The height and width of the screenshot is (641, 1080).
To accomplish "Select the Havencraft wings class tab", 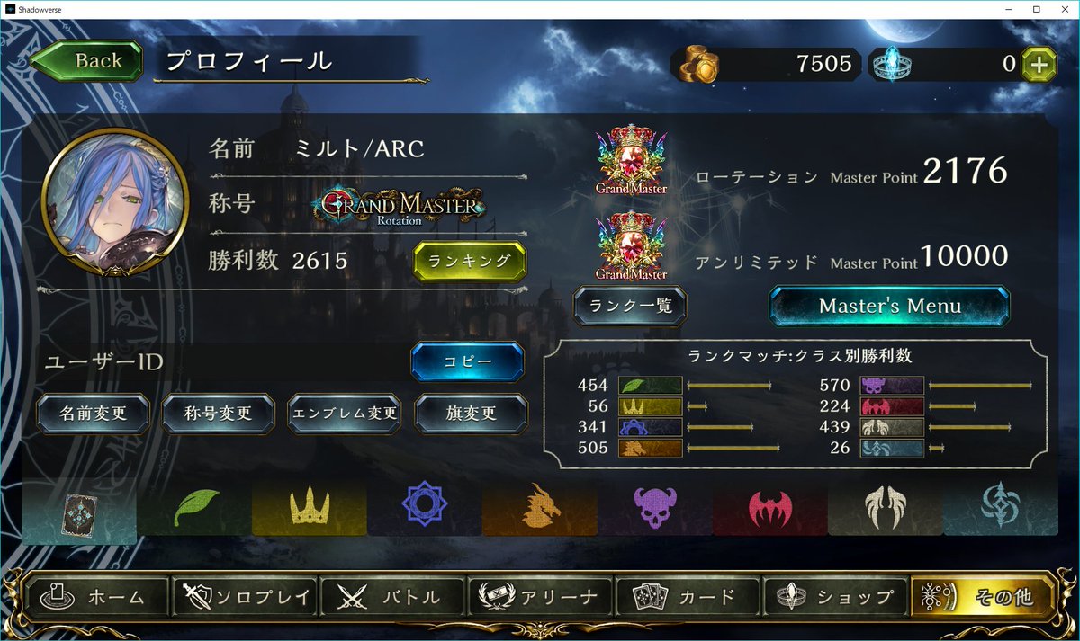I will (x=886, y=508).
